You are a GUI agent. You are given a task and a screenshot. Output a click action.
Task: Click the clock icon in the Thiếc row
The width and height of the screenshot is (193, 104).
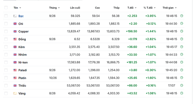point(182,85)
